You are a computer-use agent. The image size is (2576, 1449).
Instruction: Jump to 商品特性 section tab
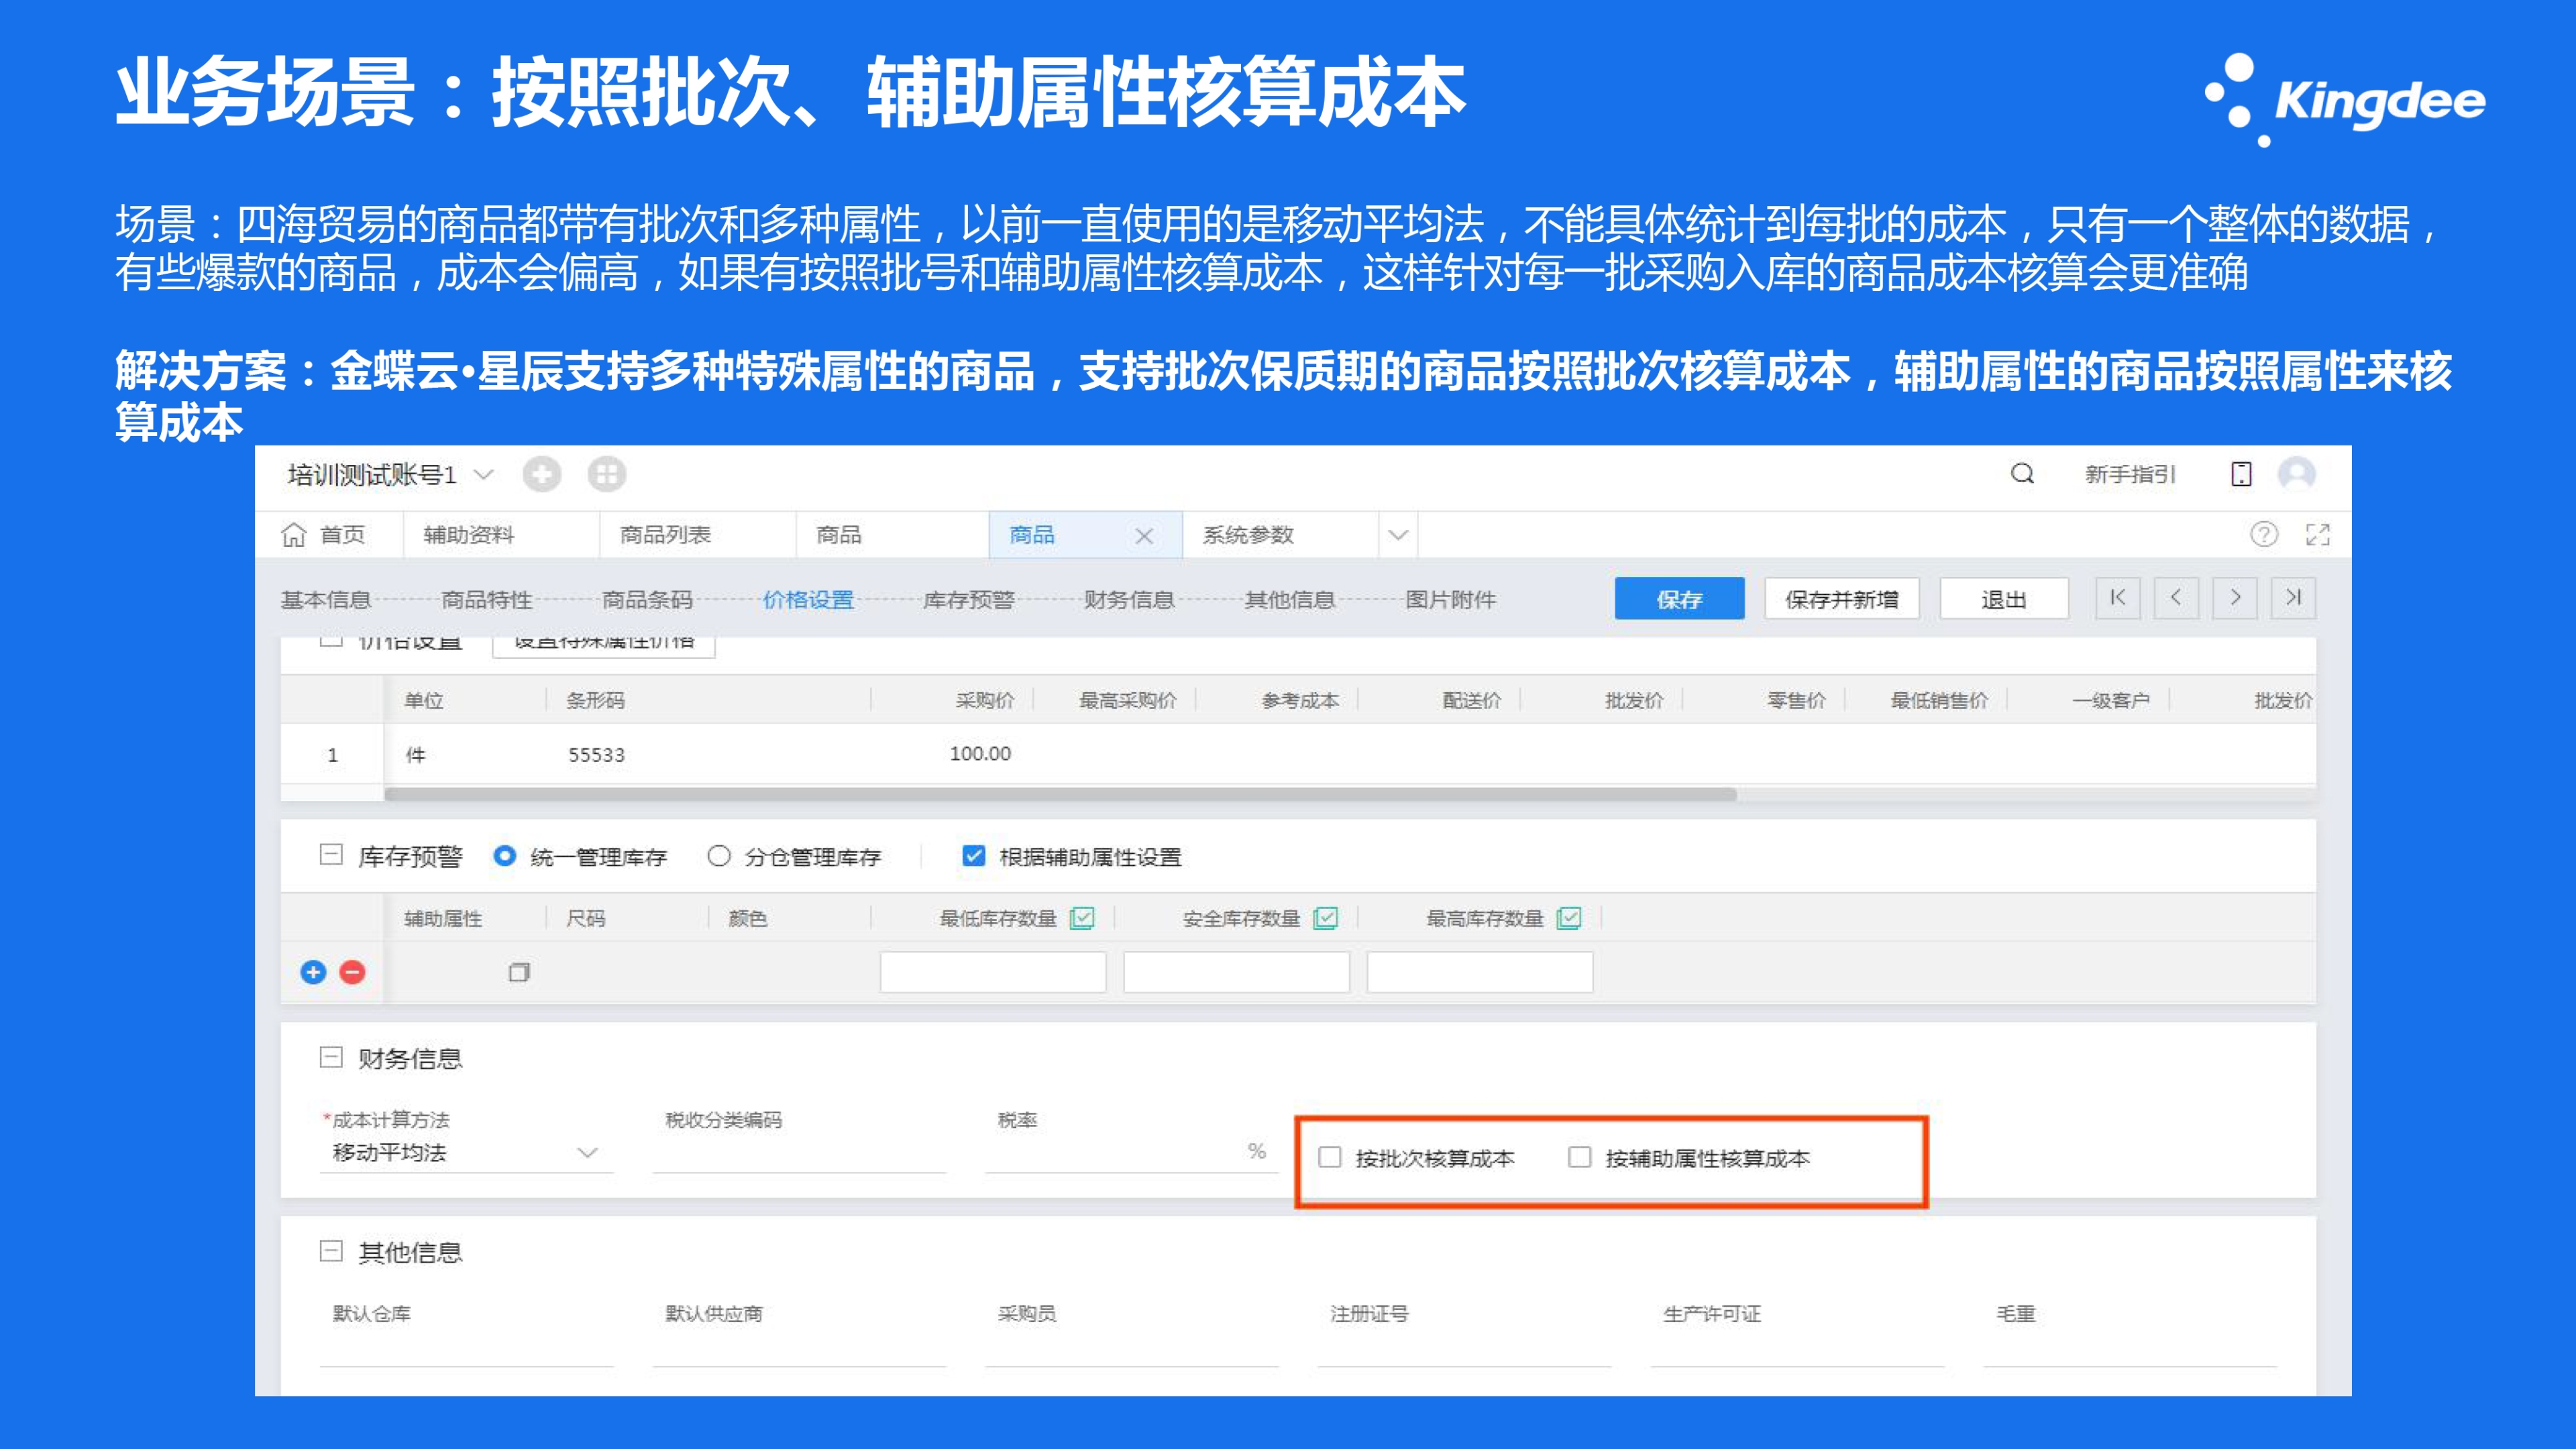[486, 599]
